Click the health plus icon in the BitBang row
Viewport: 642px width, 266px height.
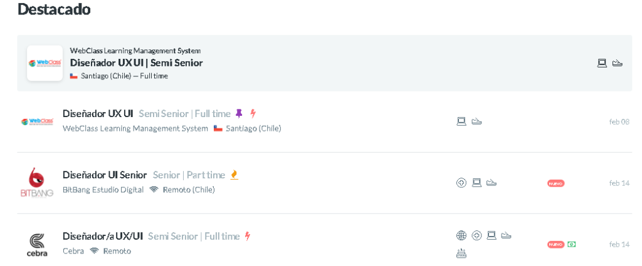click(x=461, y=183)
